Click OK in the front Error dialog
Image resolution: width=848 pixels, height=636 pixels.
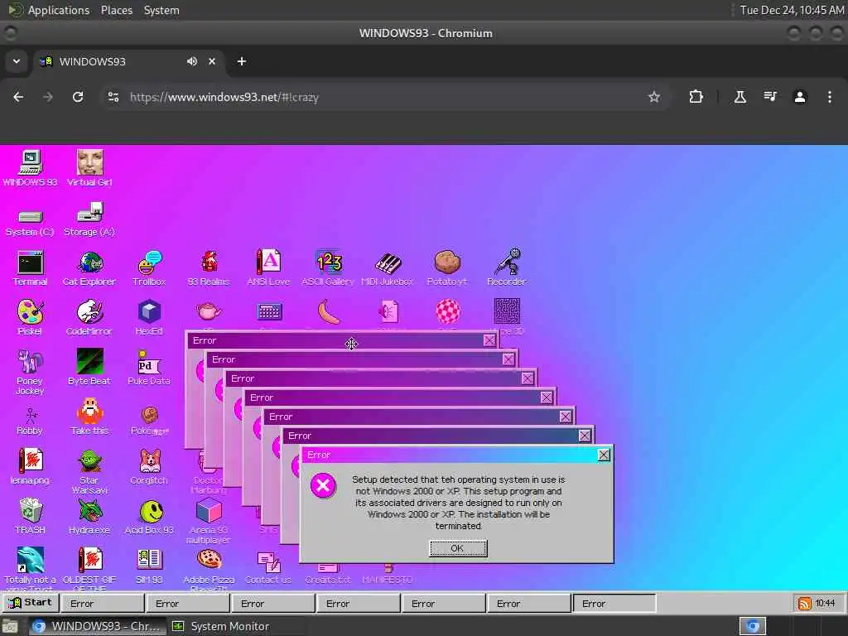(458, 548)
